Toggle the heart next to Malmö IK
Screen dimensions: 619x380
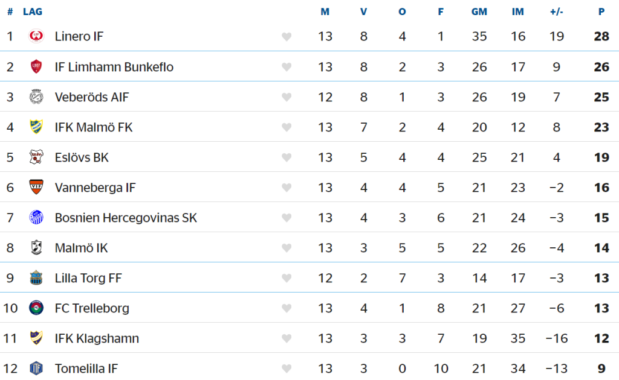point(287,248)
